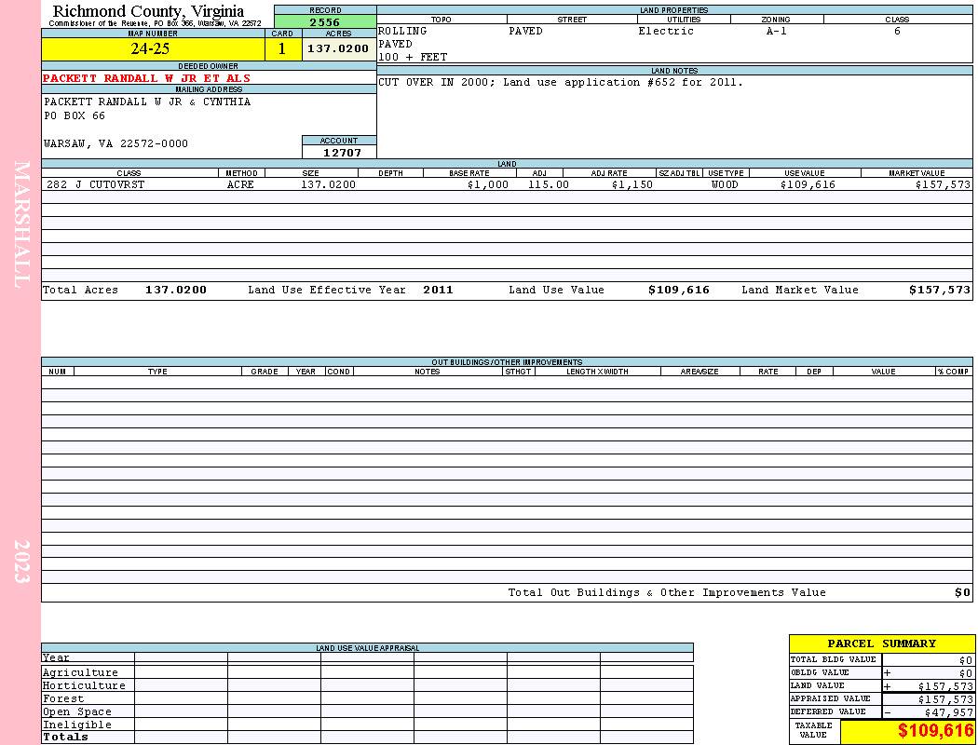The image size is (978, 745).
Task: Click the Totals row label
Action: (65, 737)
